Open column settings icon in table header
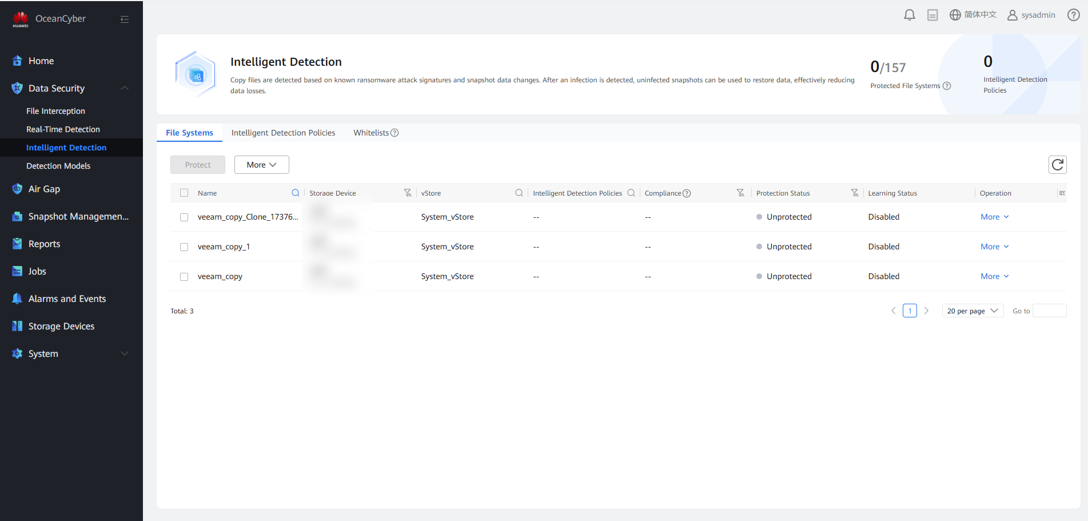 click(1061, 193)
